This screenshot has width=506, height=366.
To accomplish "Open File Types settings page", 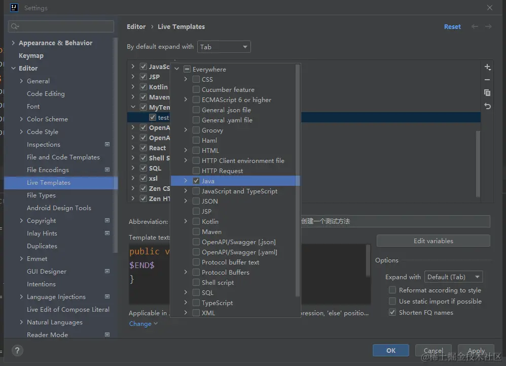I will 41,195.
